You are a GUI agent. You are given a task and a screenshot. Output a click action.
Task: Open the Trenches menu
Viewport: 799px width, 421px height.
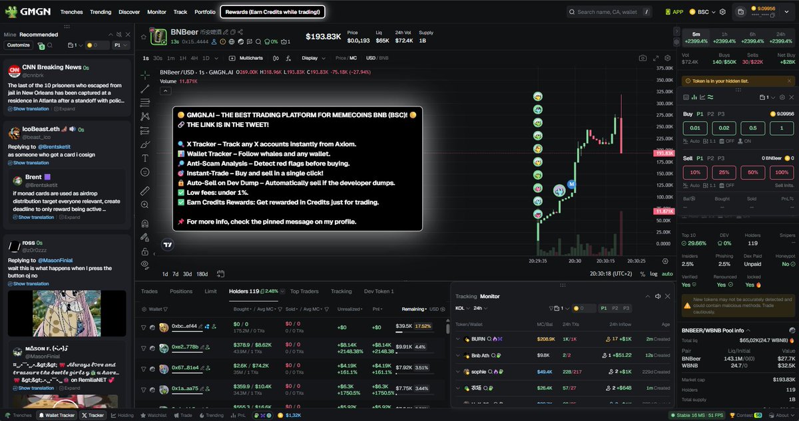pos(71,12)
